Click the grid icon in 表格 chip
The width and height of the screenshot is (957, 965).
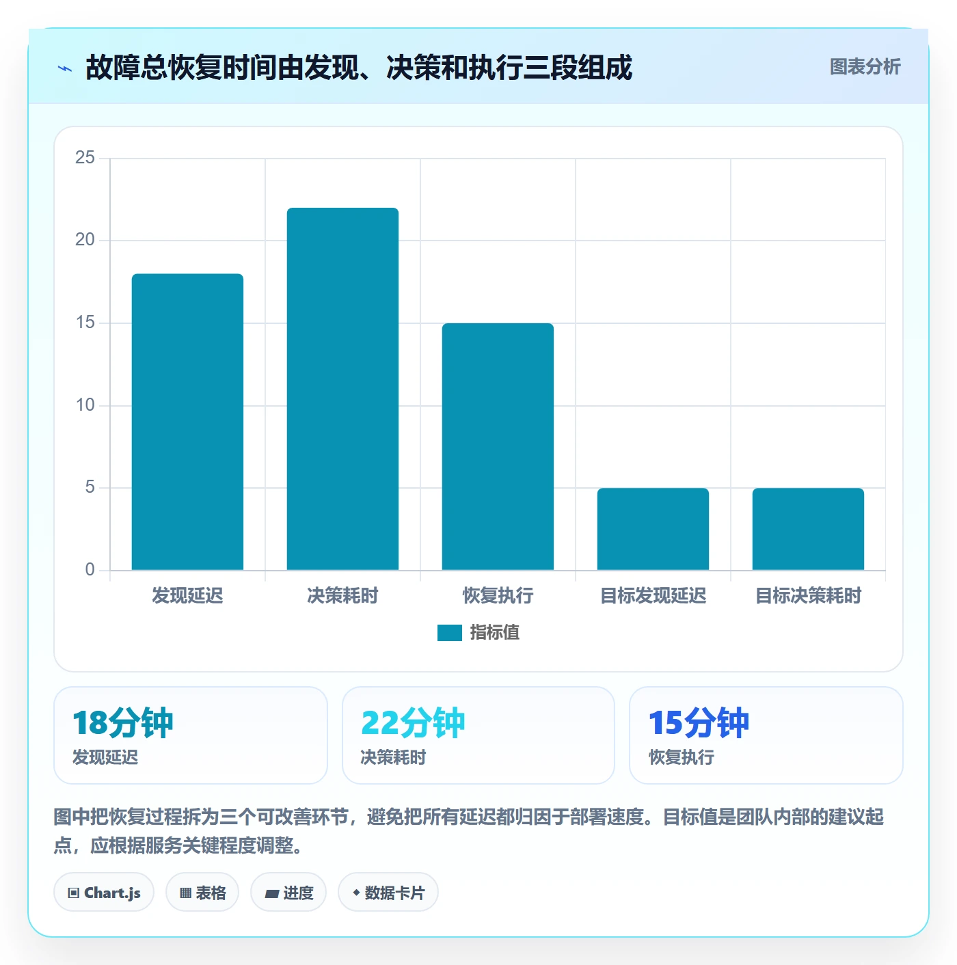pos(185,893)
